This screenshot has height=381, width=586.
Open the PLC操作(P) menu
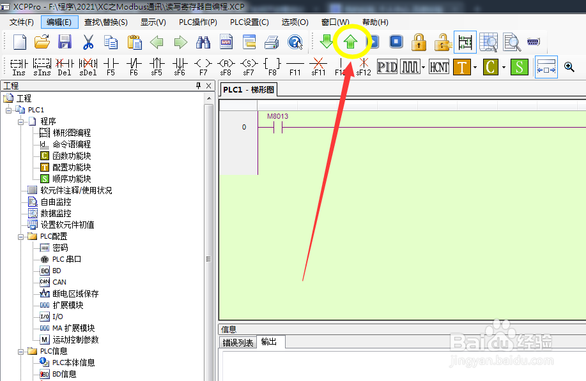click(198, 22)
